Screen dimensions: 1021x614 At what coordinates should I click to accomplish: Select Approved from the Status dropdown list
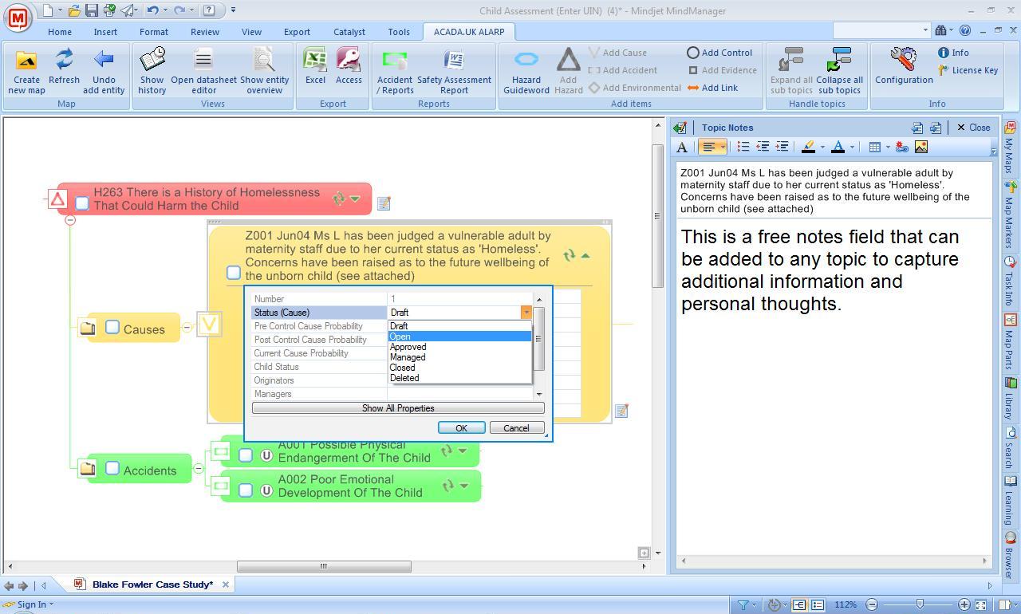pos(408,346)
